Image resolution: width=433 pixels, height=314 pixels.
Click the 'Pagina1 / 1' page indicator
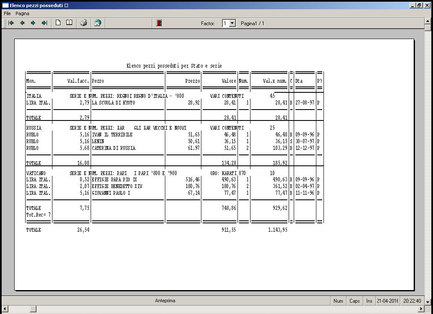[x=253, y=24]
